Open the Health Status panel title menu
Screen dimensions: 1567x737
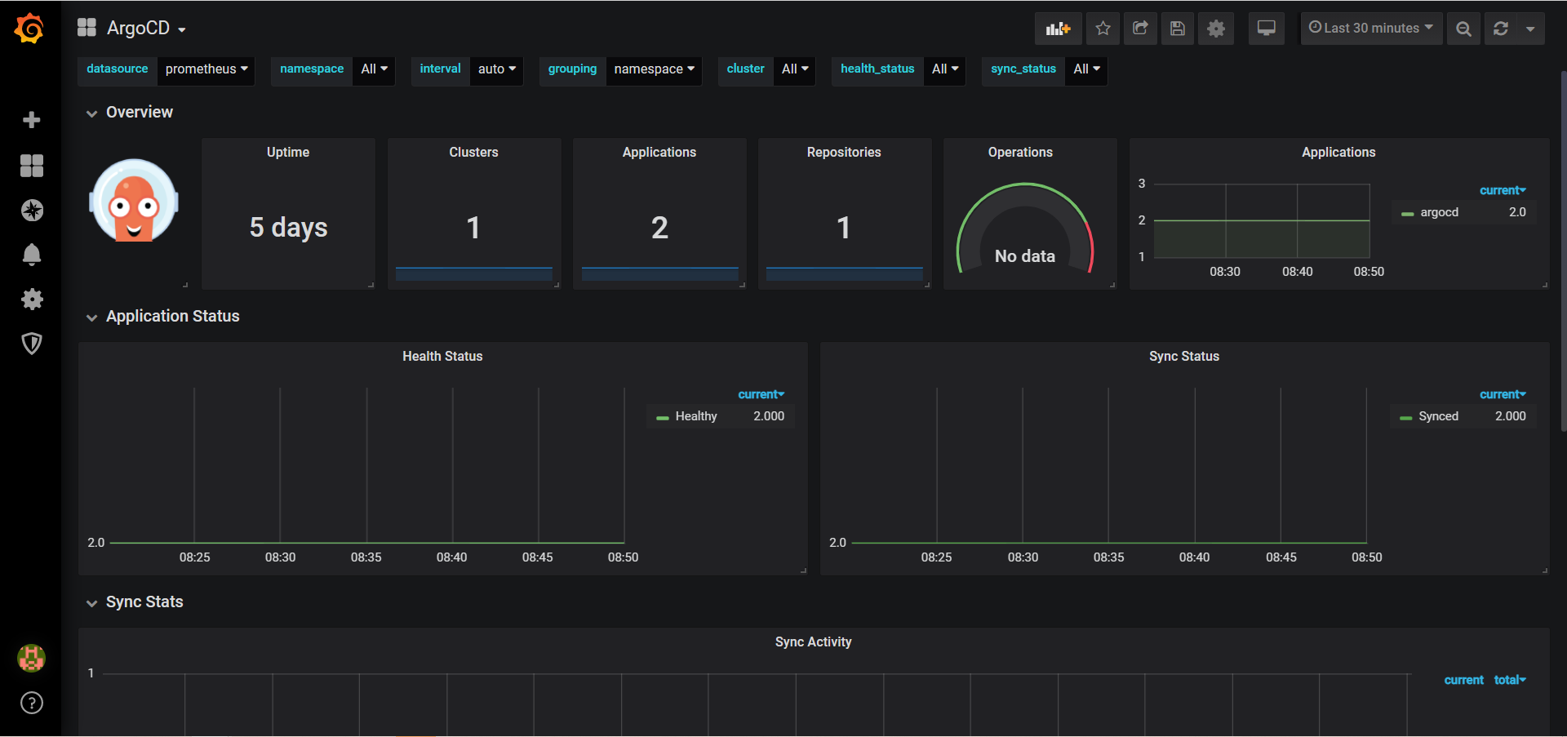pyautogui.click(x=442, y=357)
